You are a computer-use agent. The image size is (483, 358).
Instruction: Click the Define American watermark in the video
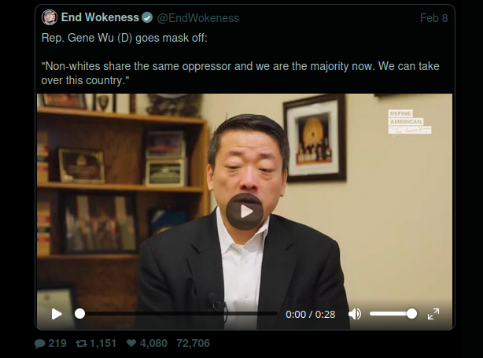click(x=410, y=122)
